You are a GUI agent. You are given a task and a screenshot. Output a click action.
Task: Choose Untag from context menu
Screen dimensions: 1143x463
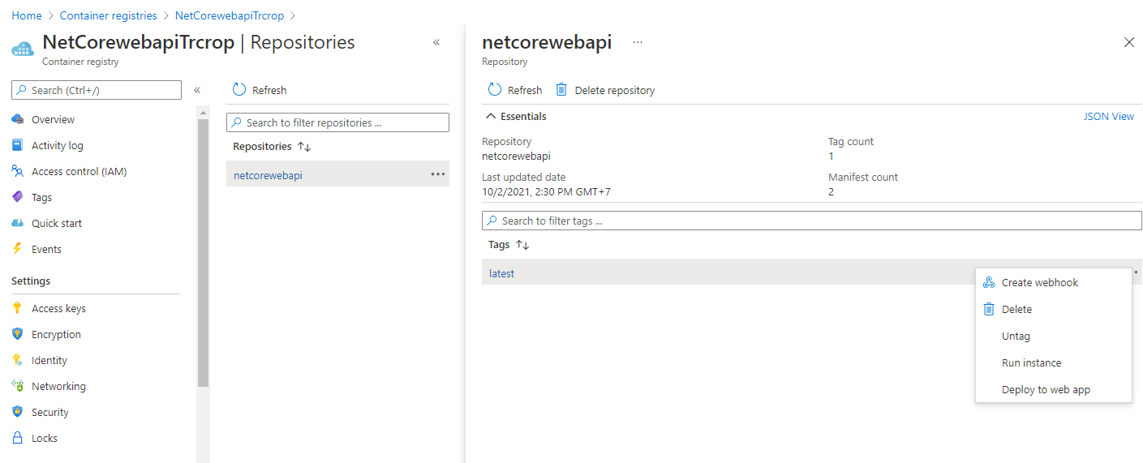pos(1053,337)
